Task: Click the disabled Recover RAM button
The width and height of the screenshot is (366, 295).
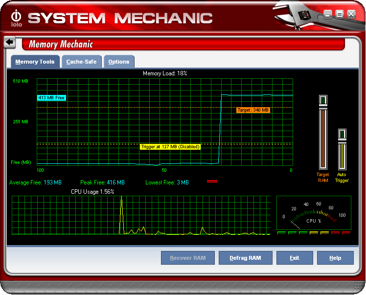Action: click(x=188, y=258)
